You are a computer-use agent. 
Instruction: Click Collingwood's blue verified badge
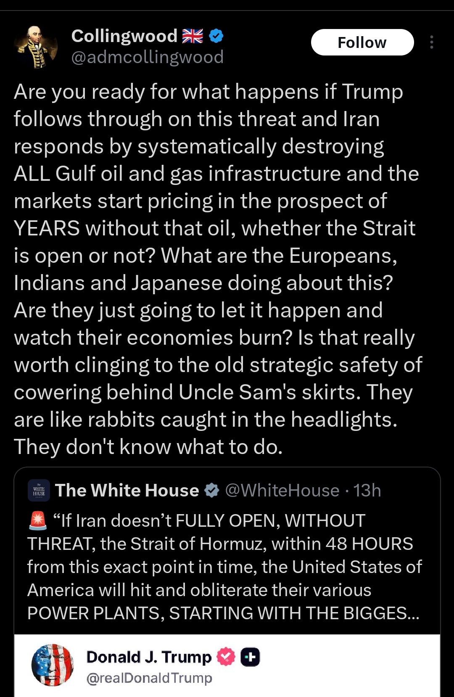tap(216, 36)
